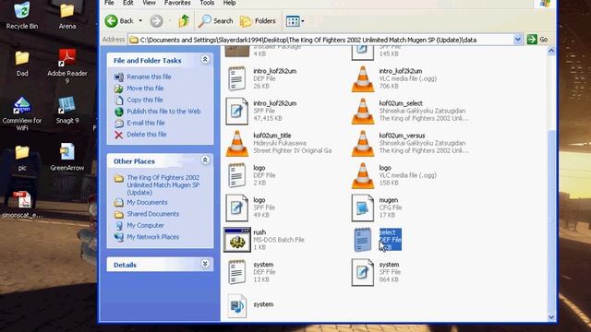Select rush MS-DOS Batch file icon
The height and width of the screenshot is (332, 591).
pyautogui.click(x=237, y=240)
